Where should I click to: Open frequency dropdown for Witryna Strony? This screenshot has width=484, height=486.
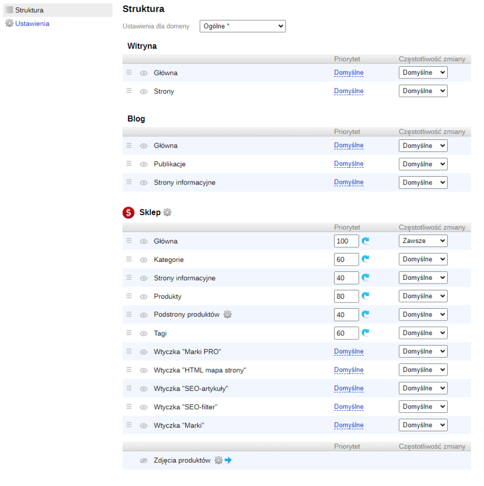(x=423, y=91)
